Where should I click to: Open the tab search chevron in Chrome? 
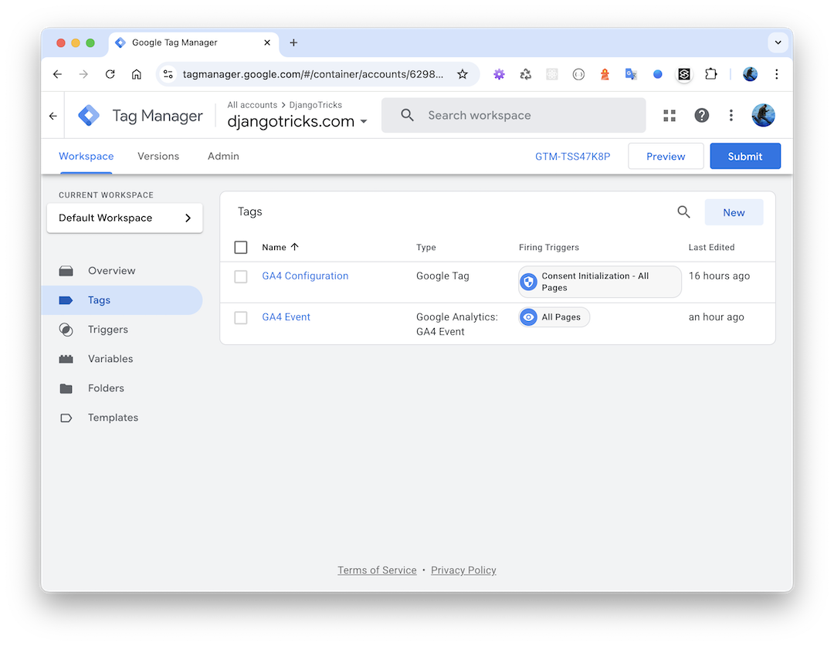(x=778, y=42)
